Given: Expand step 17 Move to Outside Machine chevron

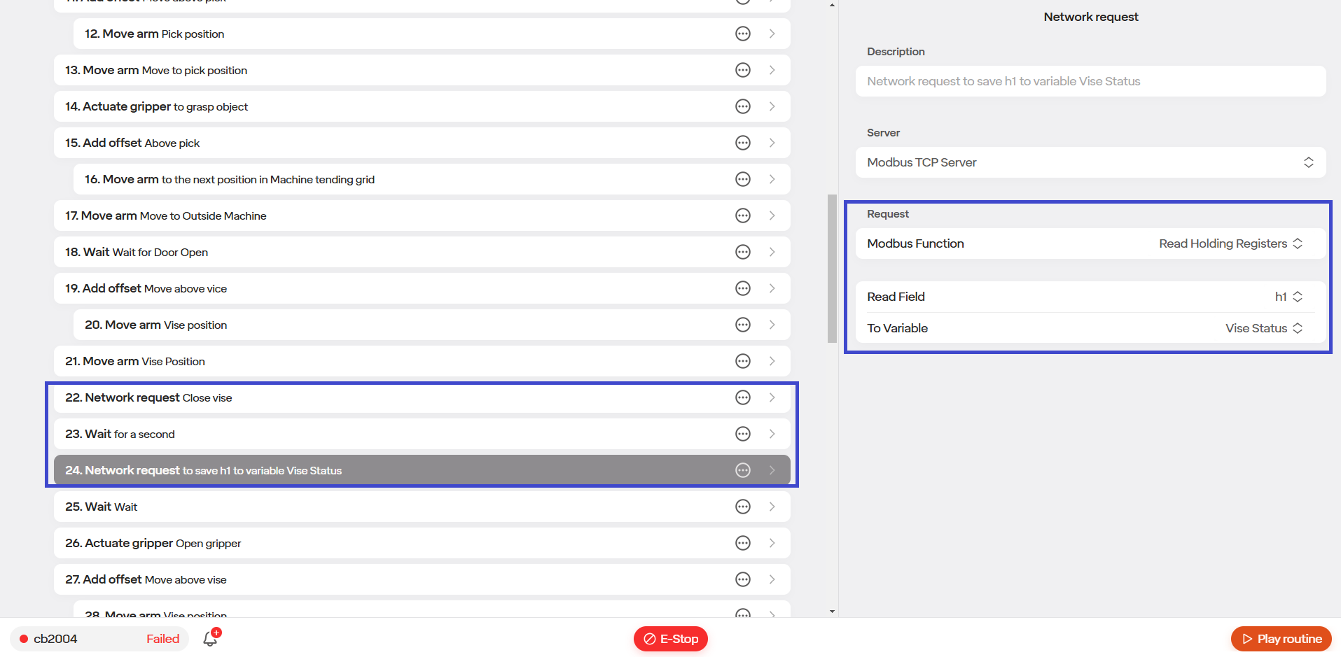Looking at the screenshot, I should click(x=772, y=216).
